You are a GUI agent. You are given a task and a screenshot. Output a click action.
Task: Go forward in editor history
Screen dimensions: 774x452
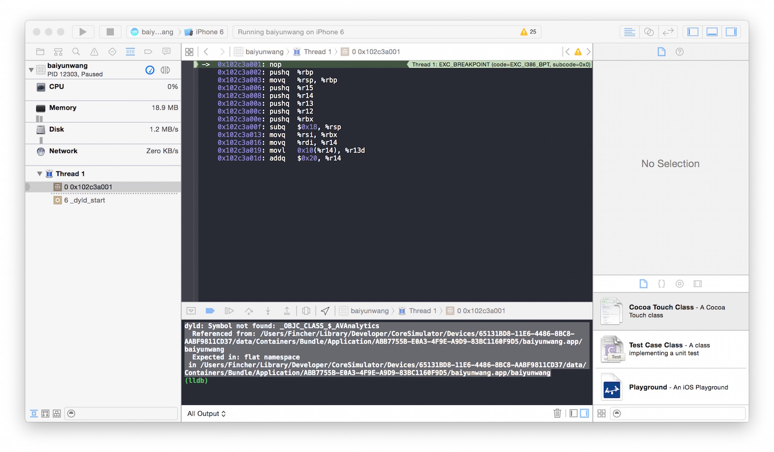coord(222,52)
